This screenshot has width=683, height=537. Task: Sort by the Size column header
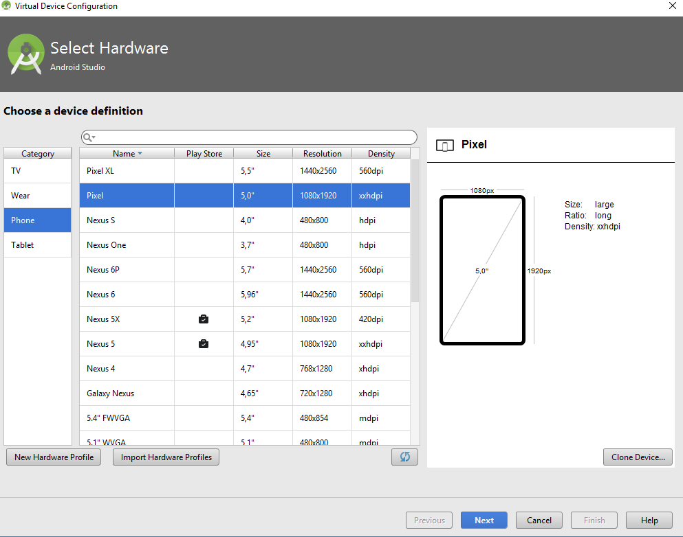pos(263,154)
